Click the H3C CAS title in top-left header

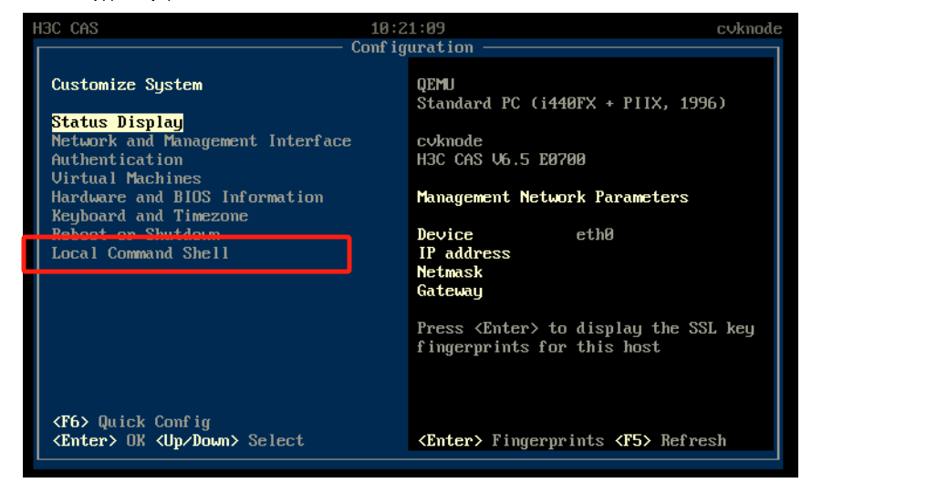(65, 28)
